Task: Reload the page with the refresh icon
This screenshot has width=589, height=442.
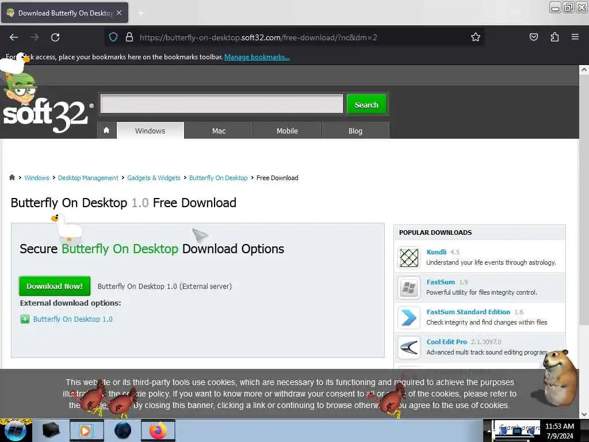Action: [55, 37]
